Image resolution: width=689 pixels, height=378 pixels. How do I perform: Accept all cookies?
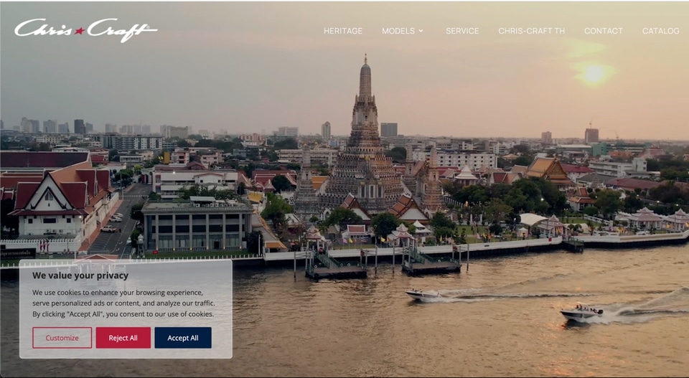pyautogui.click(x=183, y=338)
